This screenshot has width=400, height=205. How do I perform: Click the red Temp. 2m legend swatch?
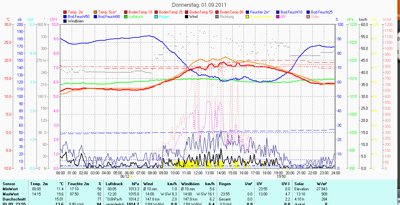(65, 12)
